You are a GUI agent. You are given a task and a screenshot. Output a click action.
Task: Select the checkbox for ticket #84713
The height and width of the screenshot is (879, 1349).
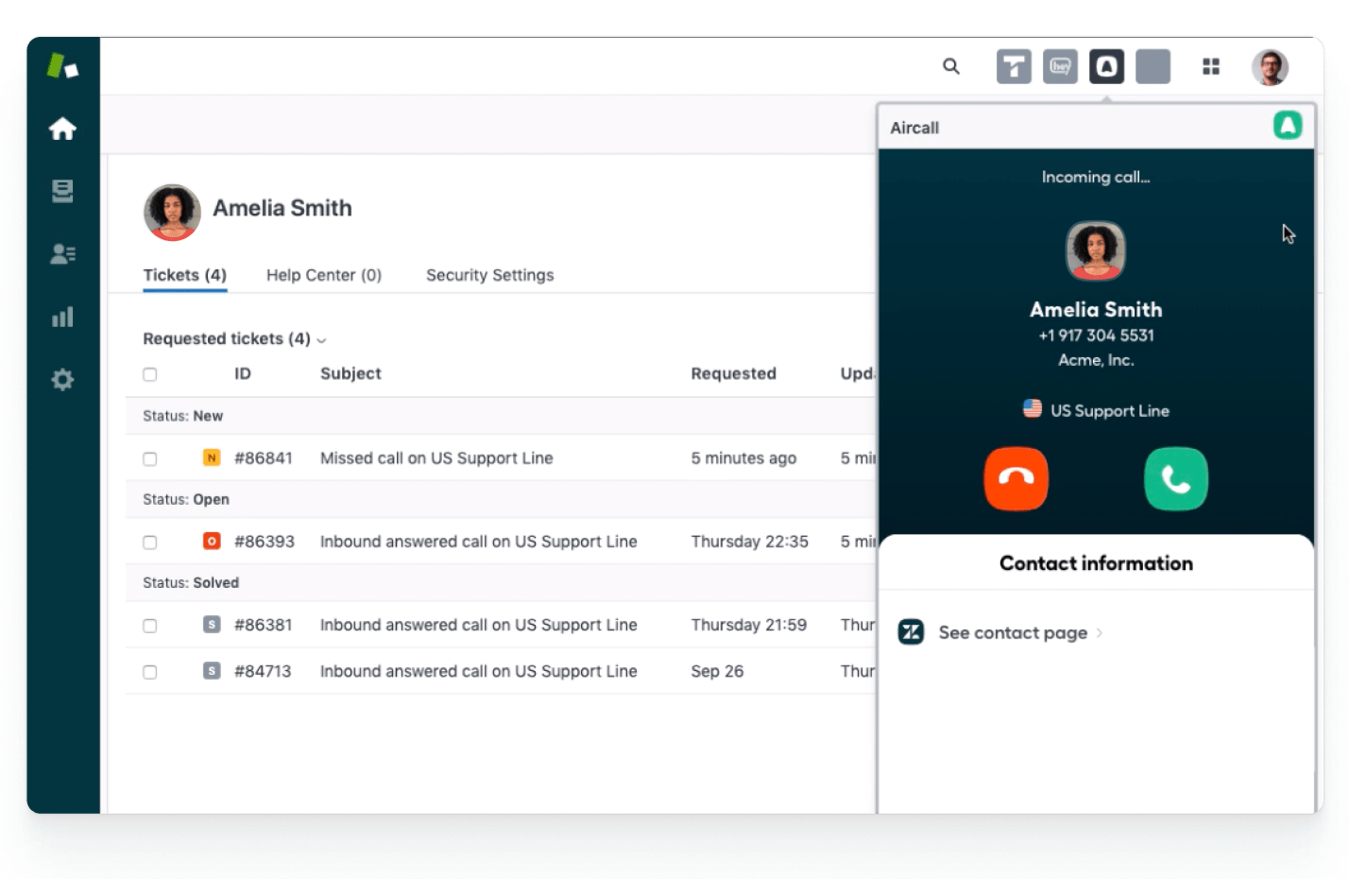[x=149, y=672]
